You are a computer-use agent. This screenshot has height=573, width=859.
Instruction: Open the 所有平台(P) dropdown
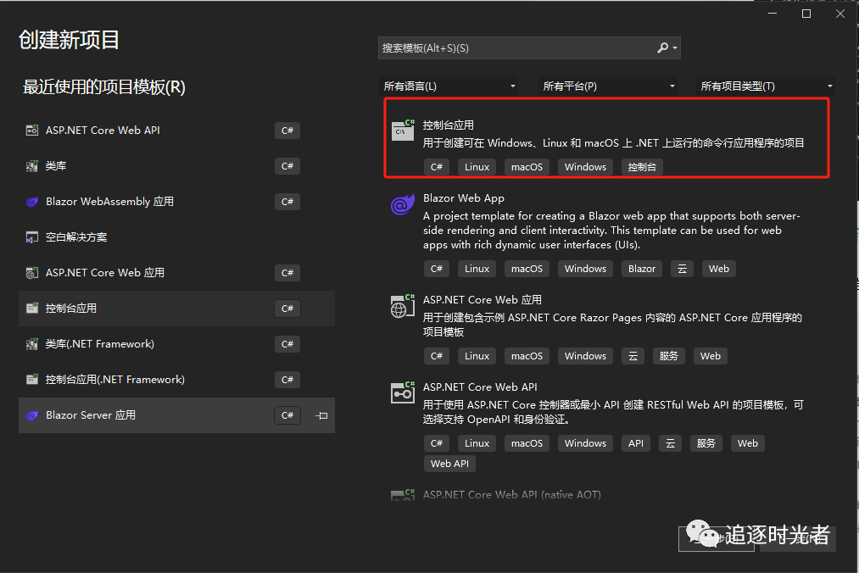coord(607,86)
